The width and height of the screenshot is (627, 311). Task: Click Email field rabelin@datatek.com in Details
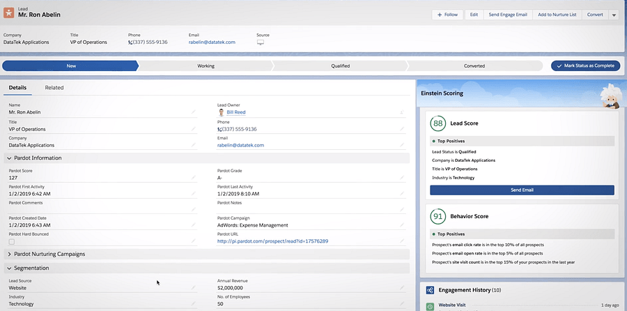(x=241, y=145)
